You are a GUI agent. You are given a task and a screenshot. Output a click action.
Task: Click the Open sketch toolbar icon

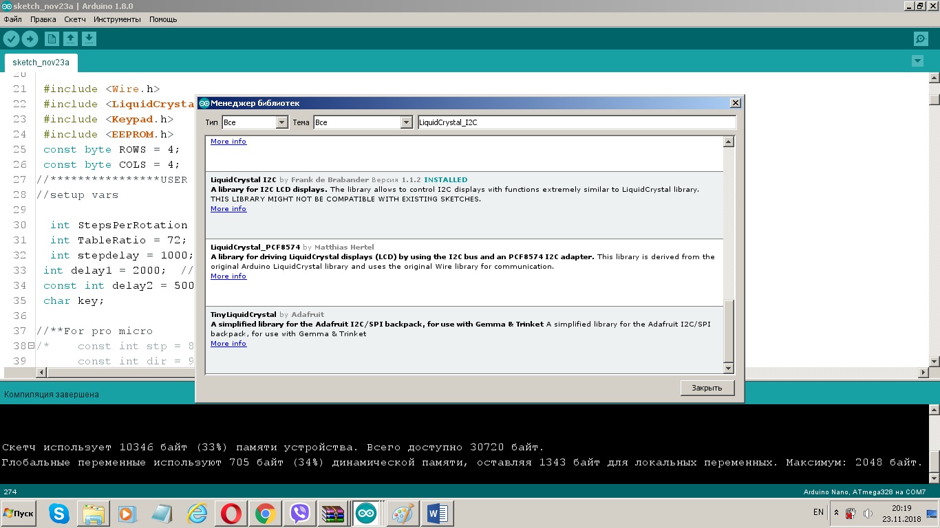point(70,39)
